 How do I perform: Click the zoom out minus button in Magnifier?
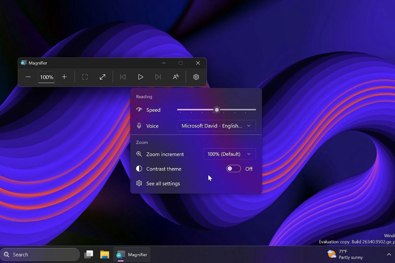pos(28,77)
